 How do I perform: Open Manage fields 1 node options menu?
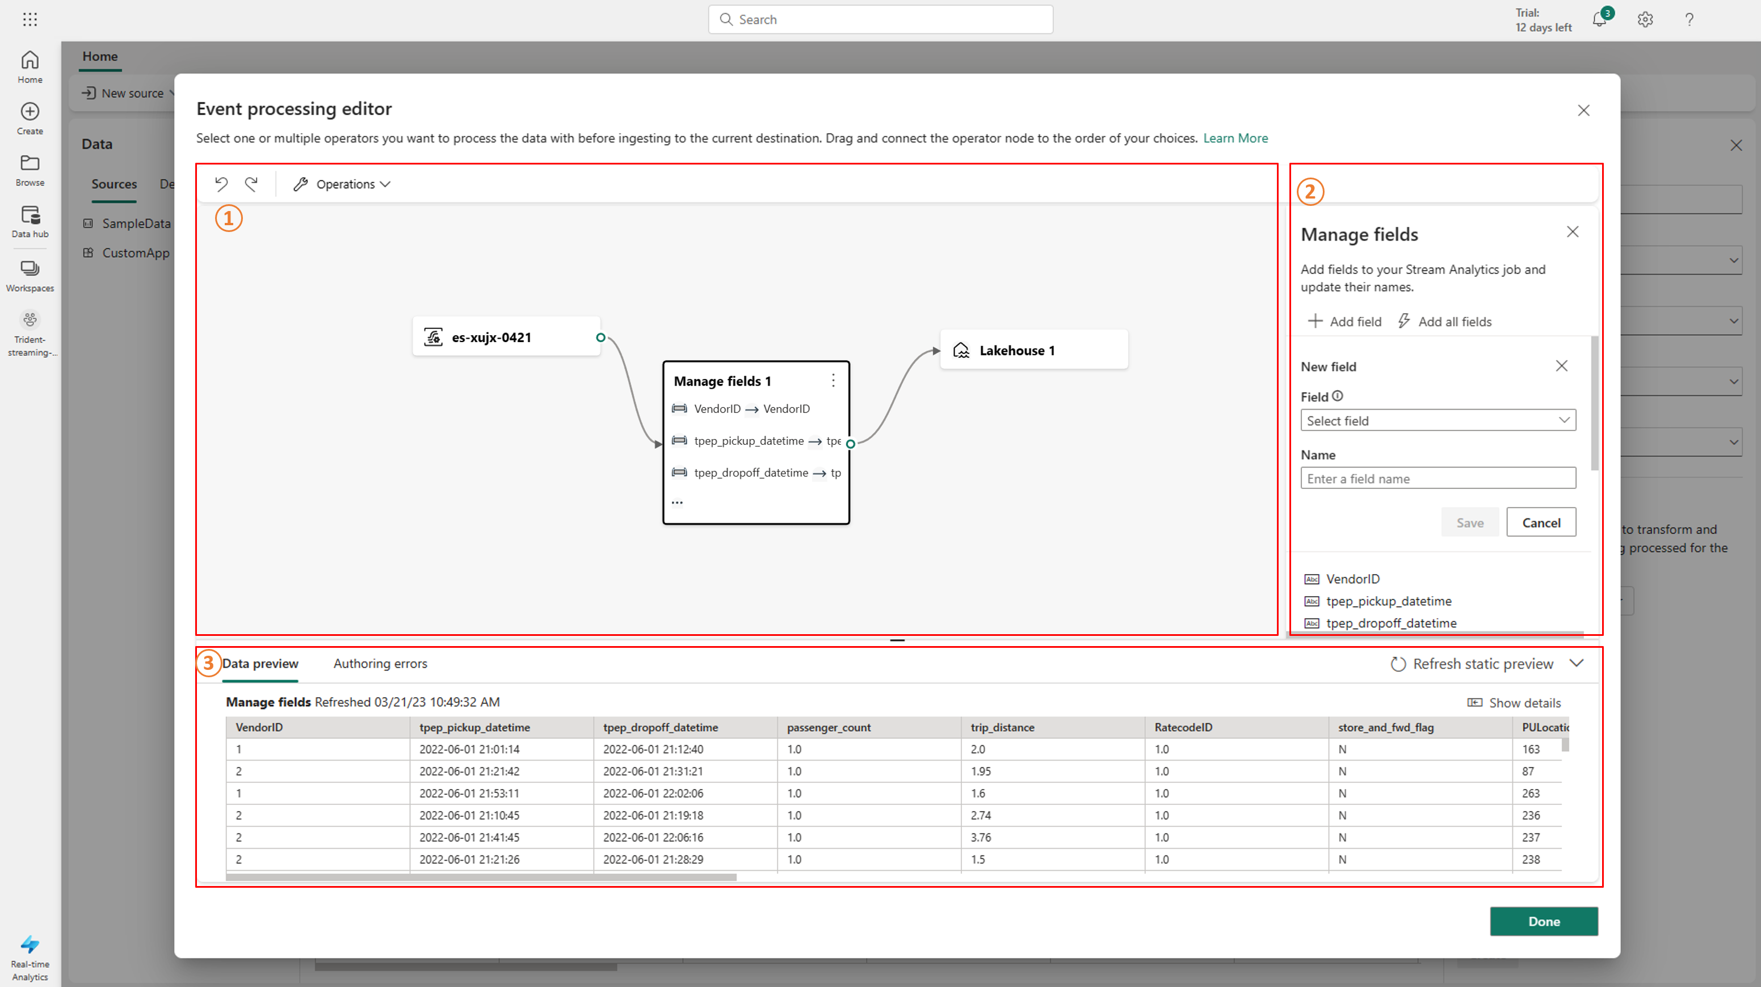click(833, 381)
